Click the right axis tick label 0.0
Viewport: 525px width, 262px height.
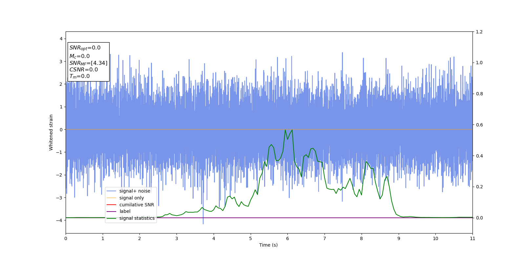tap(479, 218)
